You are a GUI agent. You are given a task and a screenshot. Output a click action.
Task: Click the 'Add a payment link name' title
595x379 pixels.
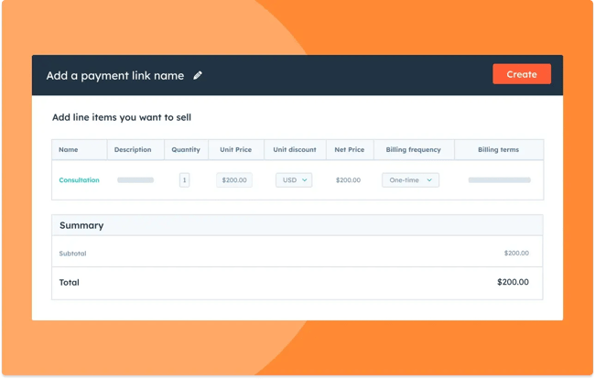[x=115, y=75]
